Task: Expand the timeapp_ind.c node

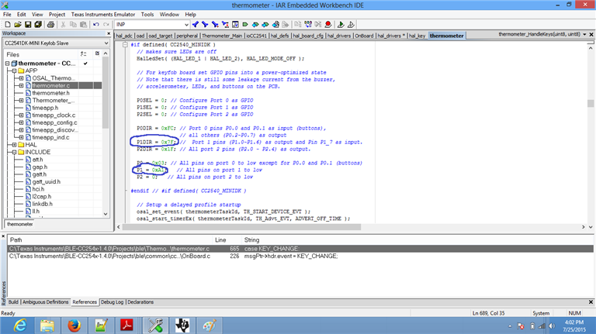Action: point(21,137)
